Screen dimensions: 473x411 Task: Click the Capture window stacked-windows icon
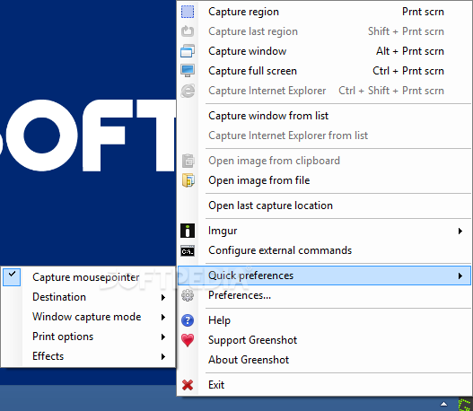(188, 51)
